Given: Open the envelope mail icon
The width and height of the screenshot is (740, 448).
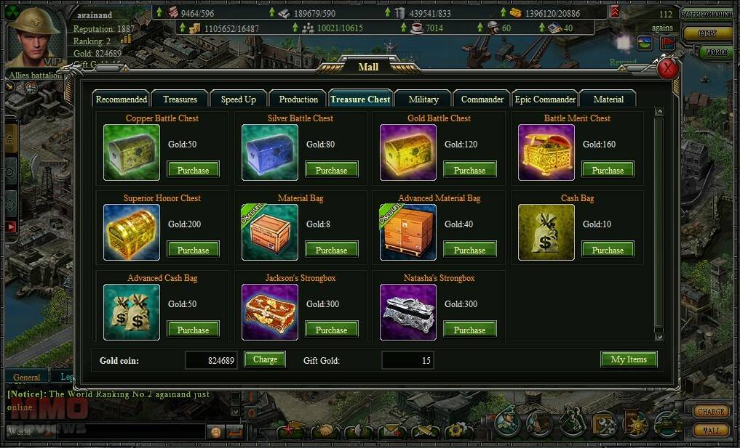Looking at the screenshot, I should (x=390, y=431).
